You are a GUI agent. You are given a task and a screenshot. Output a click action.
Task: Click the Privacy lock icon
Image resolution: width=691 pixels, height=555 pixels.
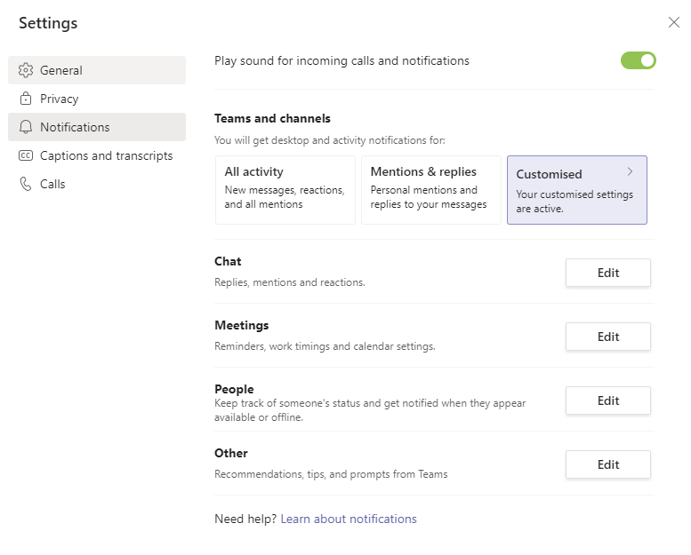click(26, 99)
